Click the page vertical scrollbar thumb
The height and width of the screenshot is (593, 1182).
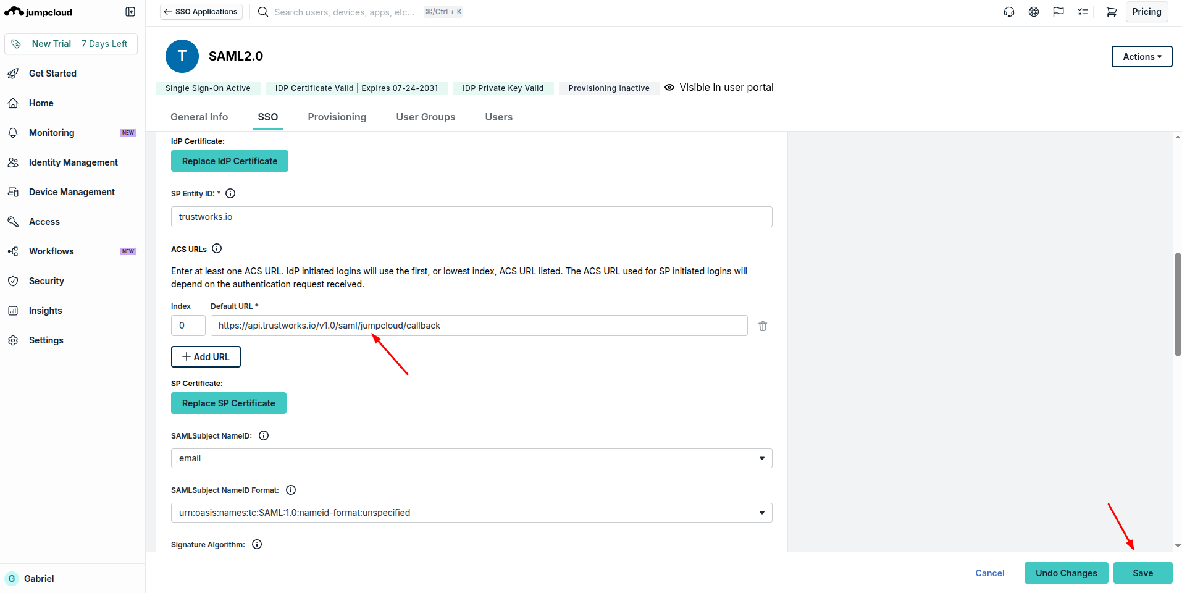[x=1178, y=305]
